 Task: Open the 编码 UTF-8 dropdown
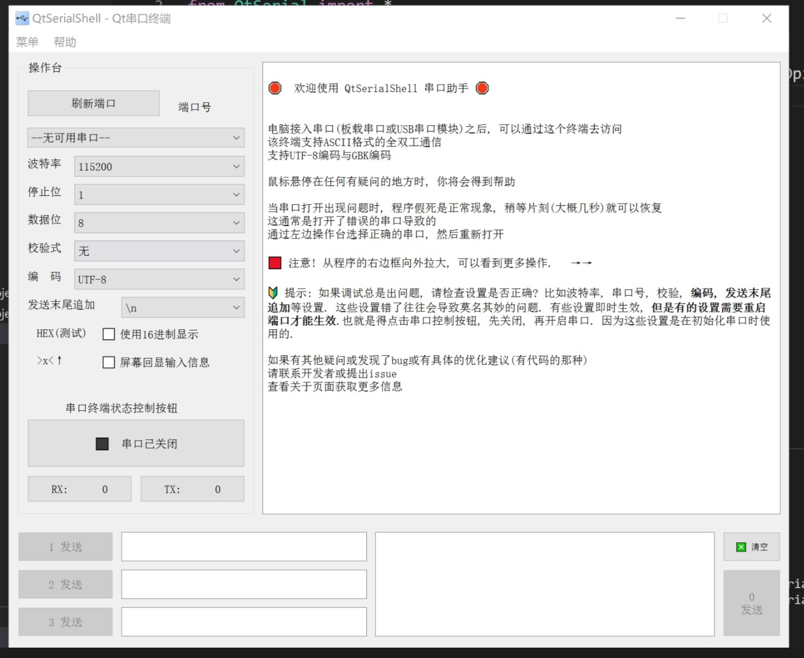159,279
